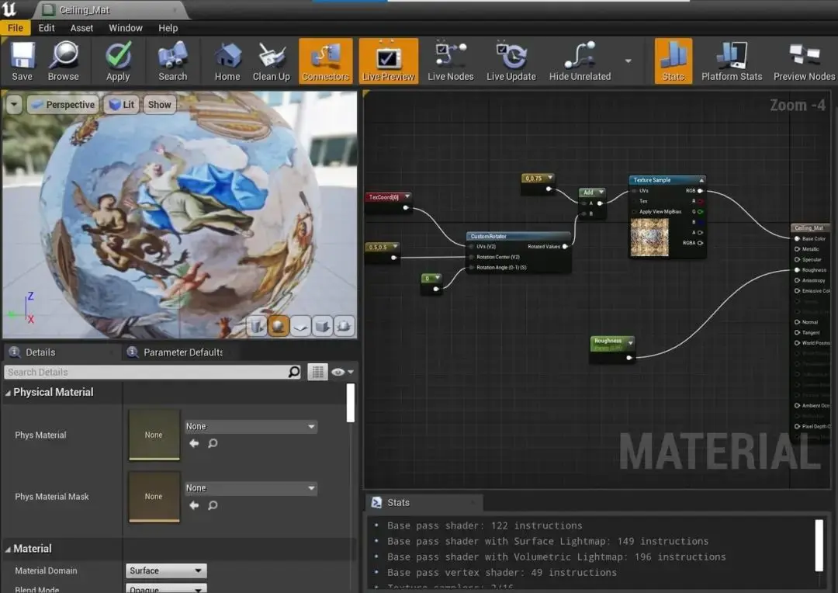Toggle Live Update option
Screen dimensions: 838x593
tap(511, 61)
